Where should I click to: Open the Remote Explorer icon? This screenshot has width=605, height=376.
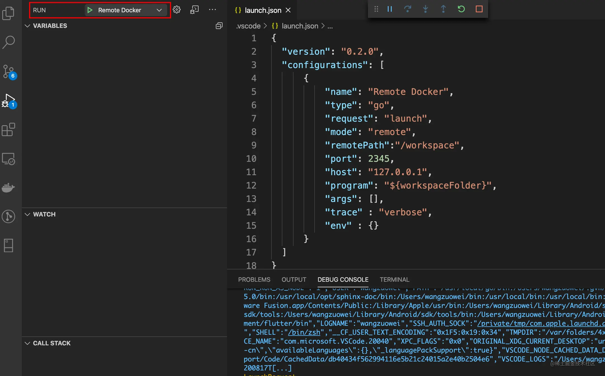8,159
